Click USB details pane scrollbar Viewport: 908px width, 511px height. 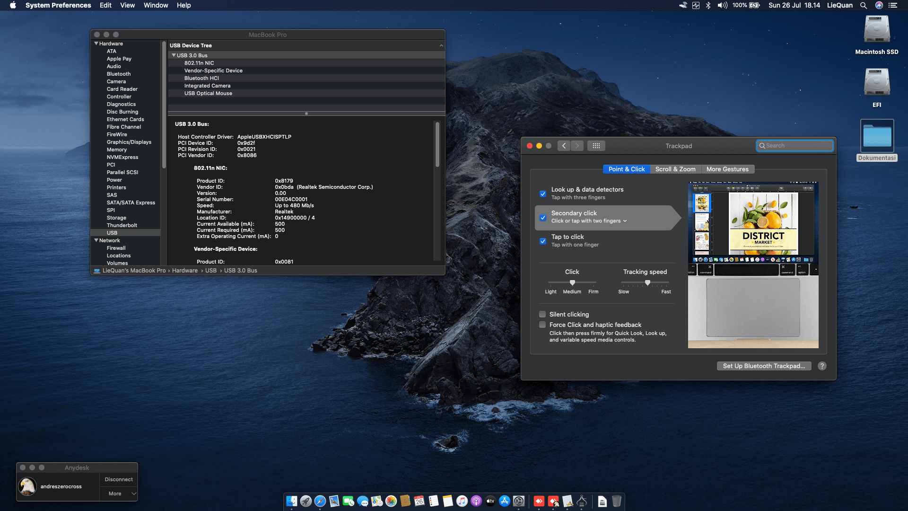point(437,144)
